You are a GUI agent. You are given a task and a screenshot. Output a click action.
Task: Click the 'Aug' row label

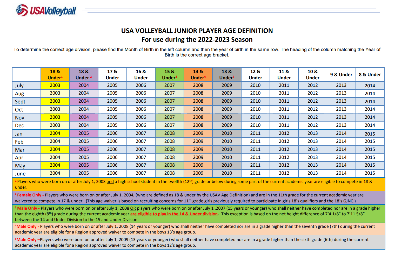click(26, 94)
